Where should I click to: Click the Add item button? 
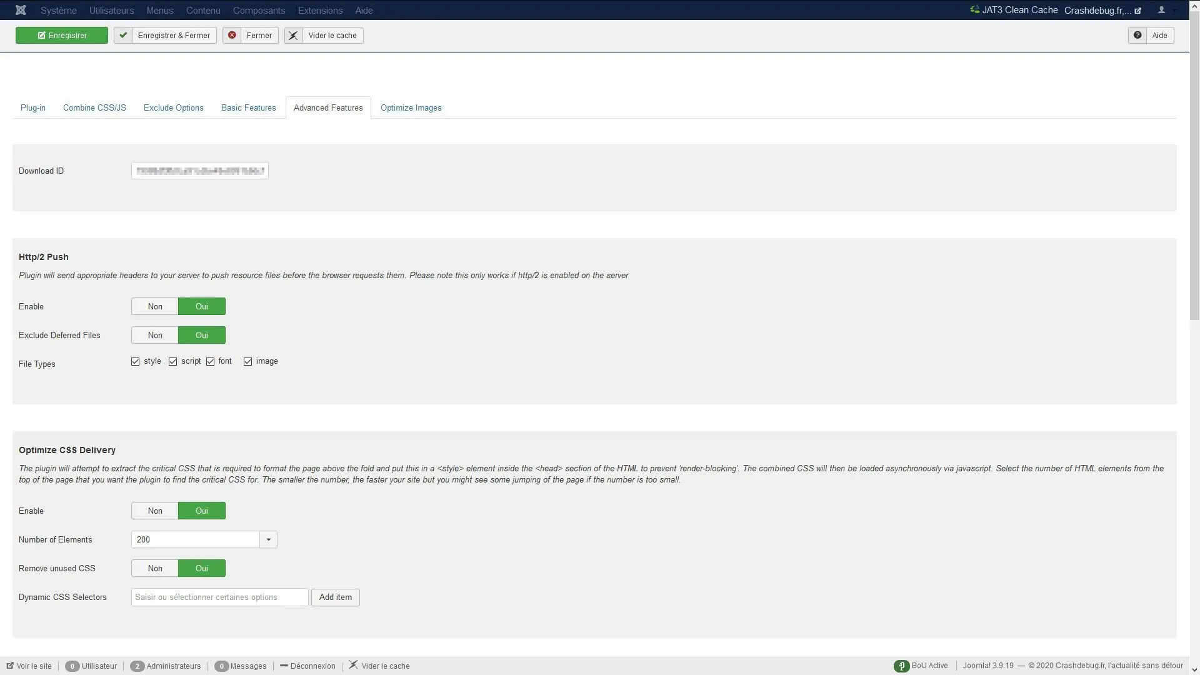tap(336, 597)
